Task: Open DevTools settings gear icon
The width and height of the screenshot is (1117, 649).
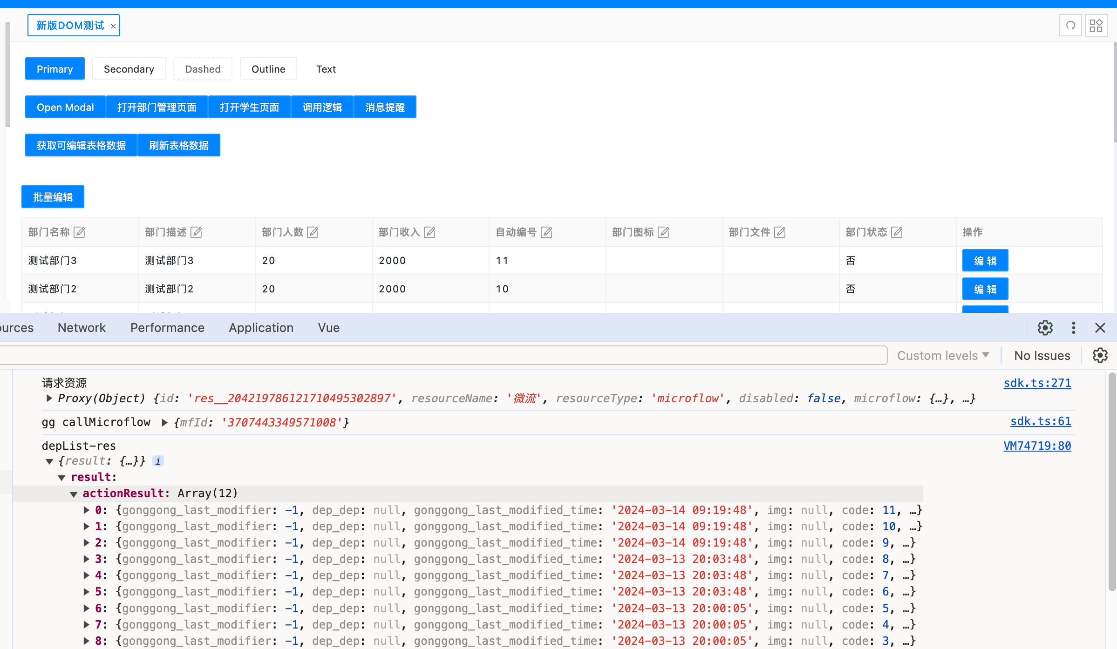Action: 1045,328
